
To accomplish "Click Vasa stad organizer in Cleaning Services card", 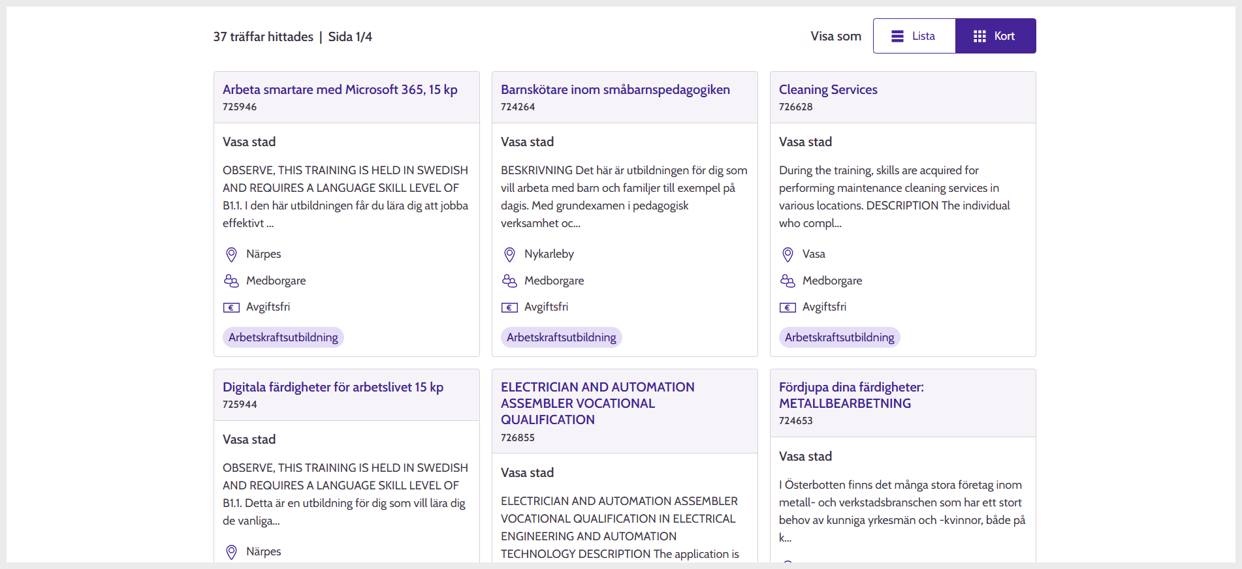I will [x=805, y=142].
